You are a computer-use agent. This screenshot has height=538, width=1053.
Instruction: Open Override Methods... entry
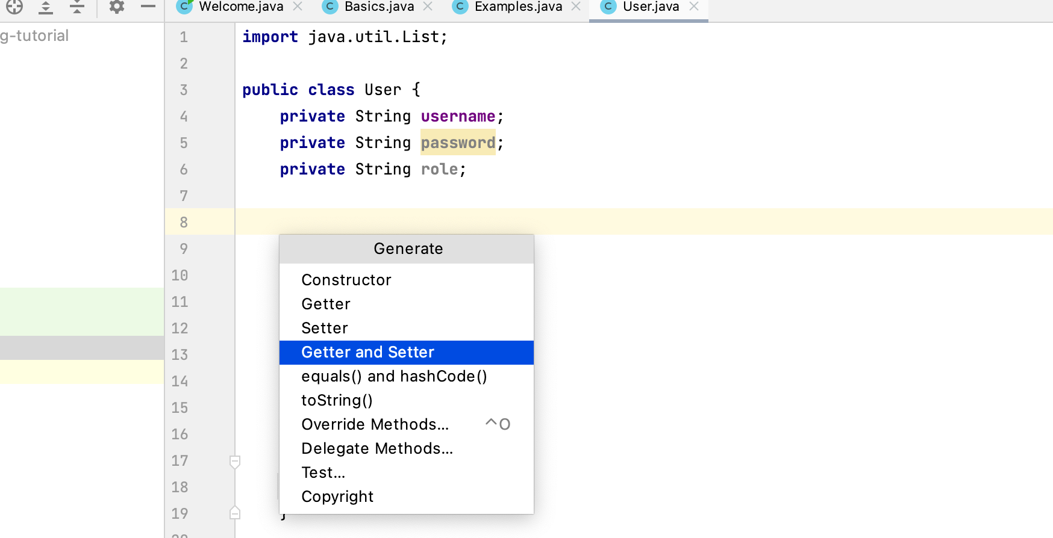tap(407, 424)
